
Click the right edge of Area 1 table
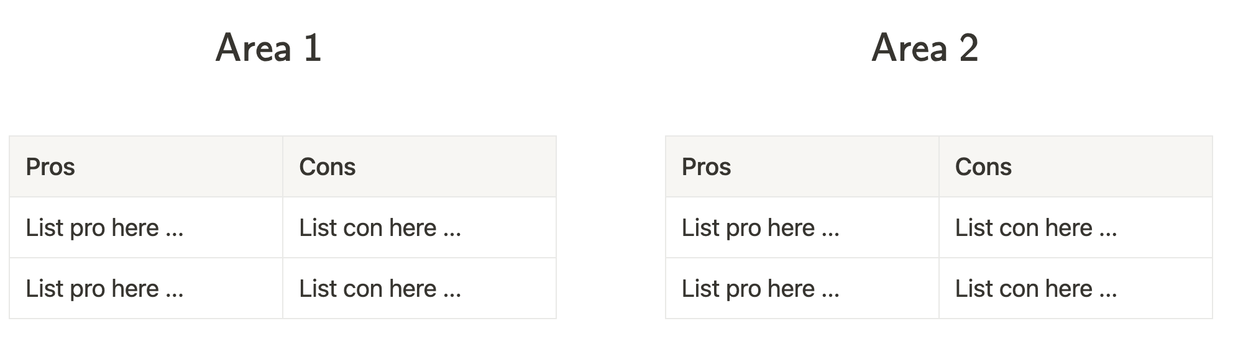pos(556,227)
